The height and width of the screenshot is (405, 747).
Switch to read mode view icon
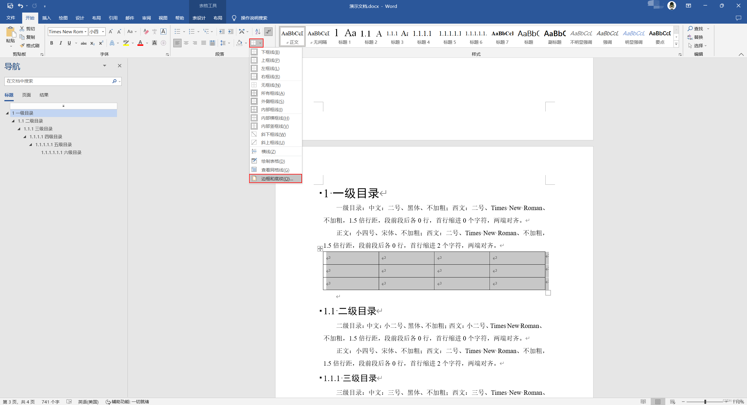pos(643,402)
